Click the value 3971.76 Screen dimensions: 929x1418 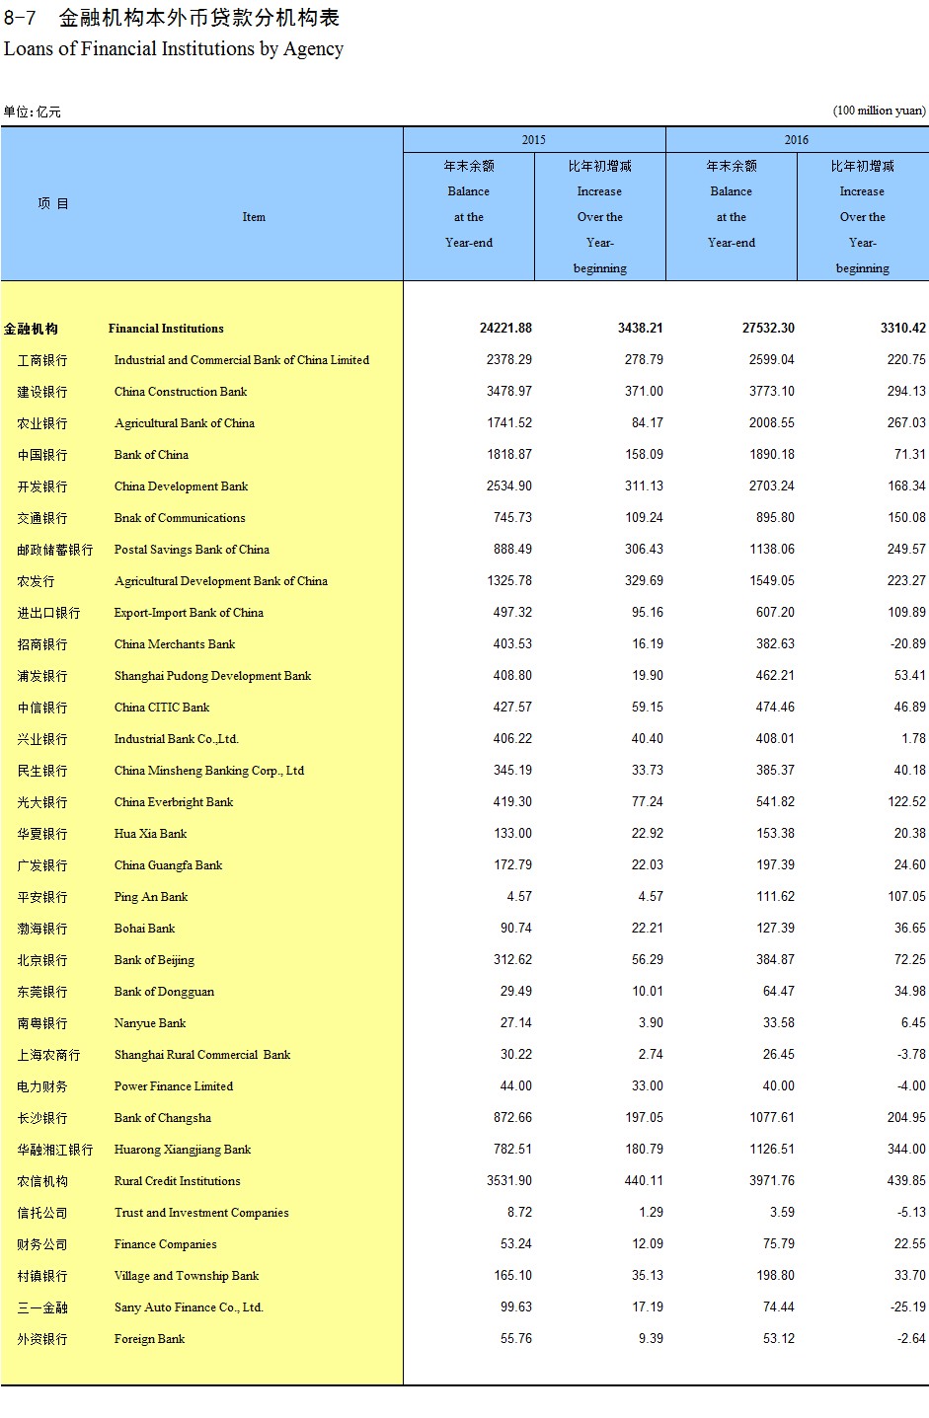pos(772,1181)
